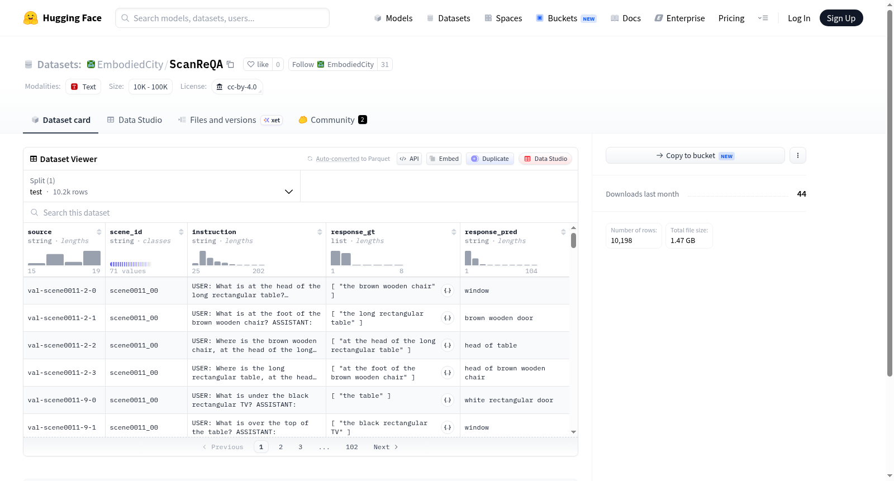Focus the main search box
Viewport: 894px width, 481px height.
pos(222,18)
